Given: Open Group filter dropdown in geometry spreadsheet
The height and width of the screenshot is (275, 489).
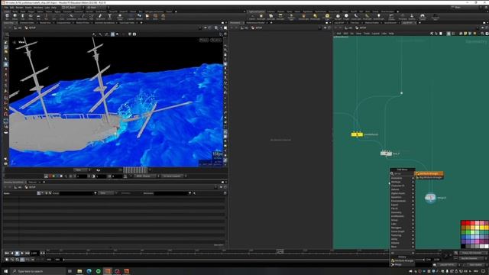Looking at the screenshot, I should click(95, 193).
